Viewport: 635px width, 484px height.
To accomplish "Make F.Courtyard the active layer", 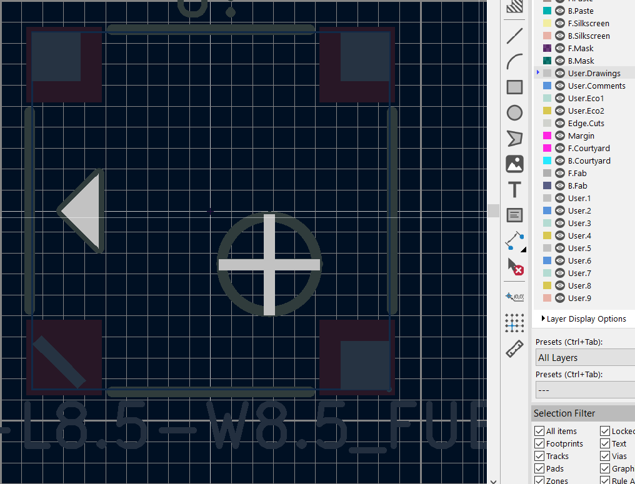I will coord(588,148).
